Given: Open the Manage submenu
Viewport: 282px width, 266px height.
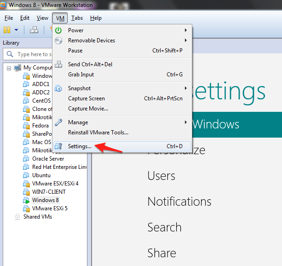Looking at the screenshot, I should click(122, 122).
